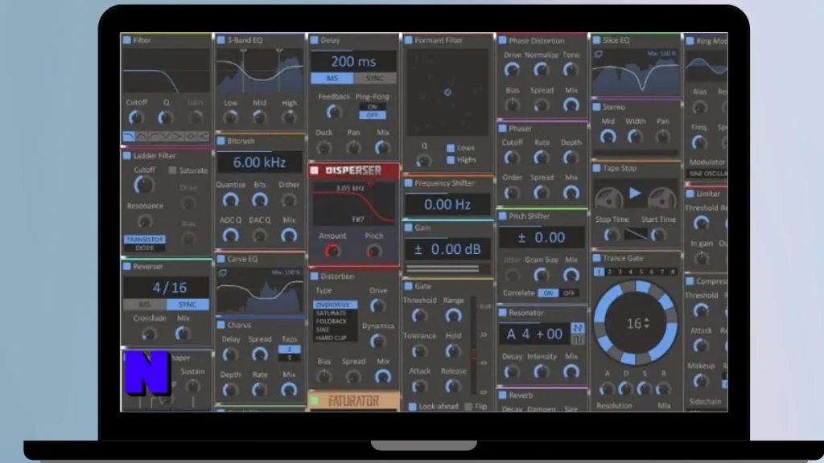Select 2 in Chorus Taps list

click(x=289, y=349)
